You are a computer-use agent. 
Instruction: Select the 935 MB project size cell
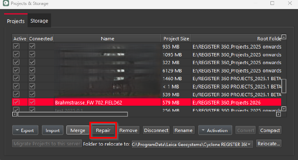click(x=176, y=47)
